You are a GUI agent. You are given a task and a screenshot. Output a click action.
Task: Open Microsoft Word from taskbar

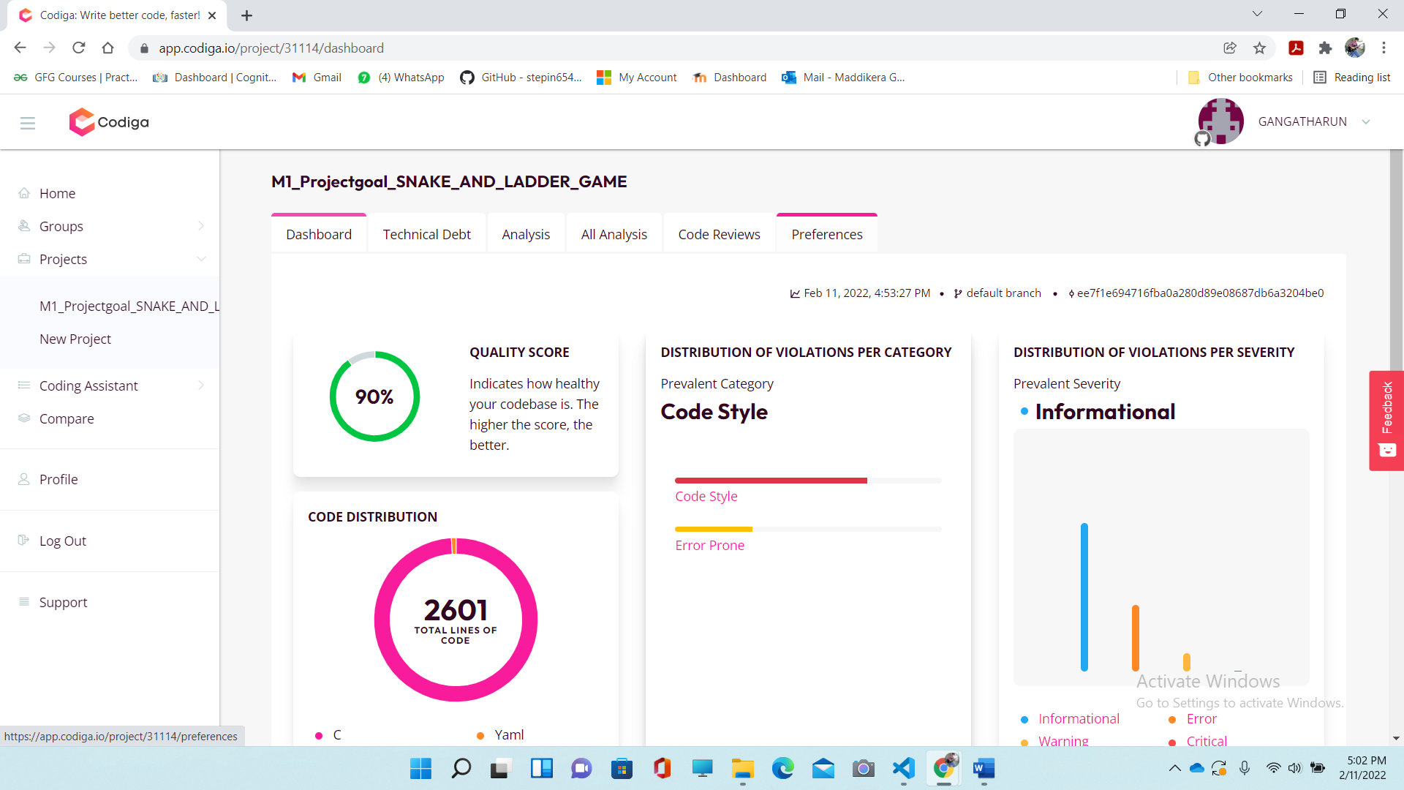[x=984, y=768]
